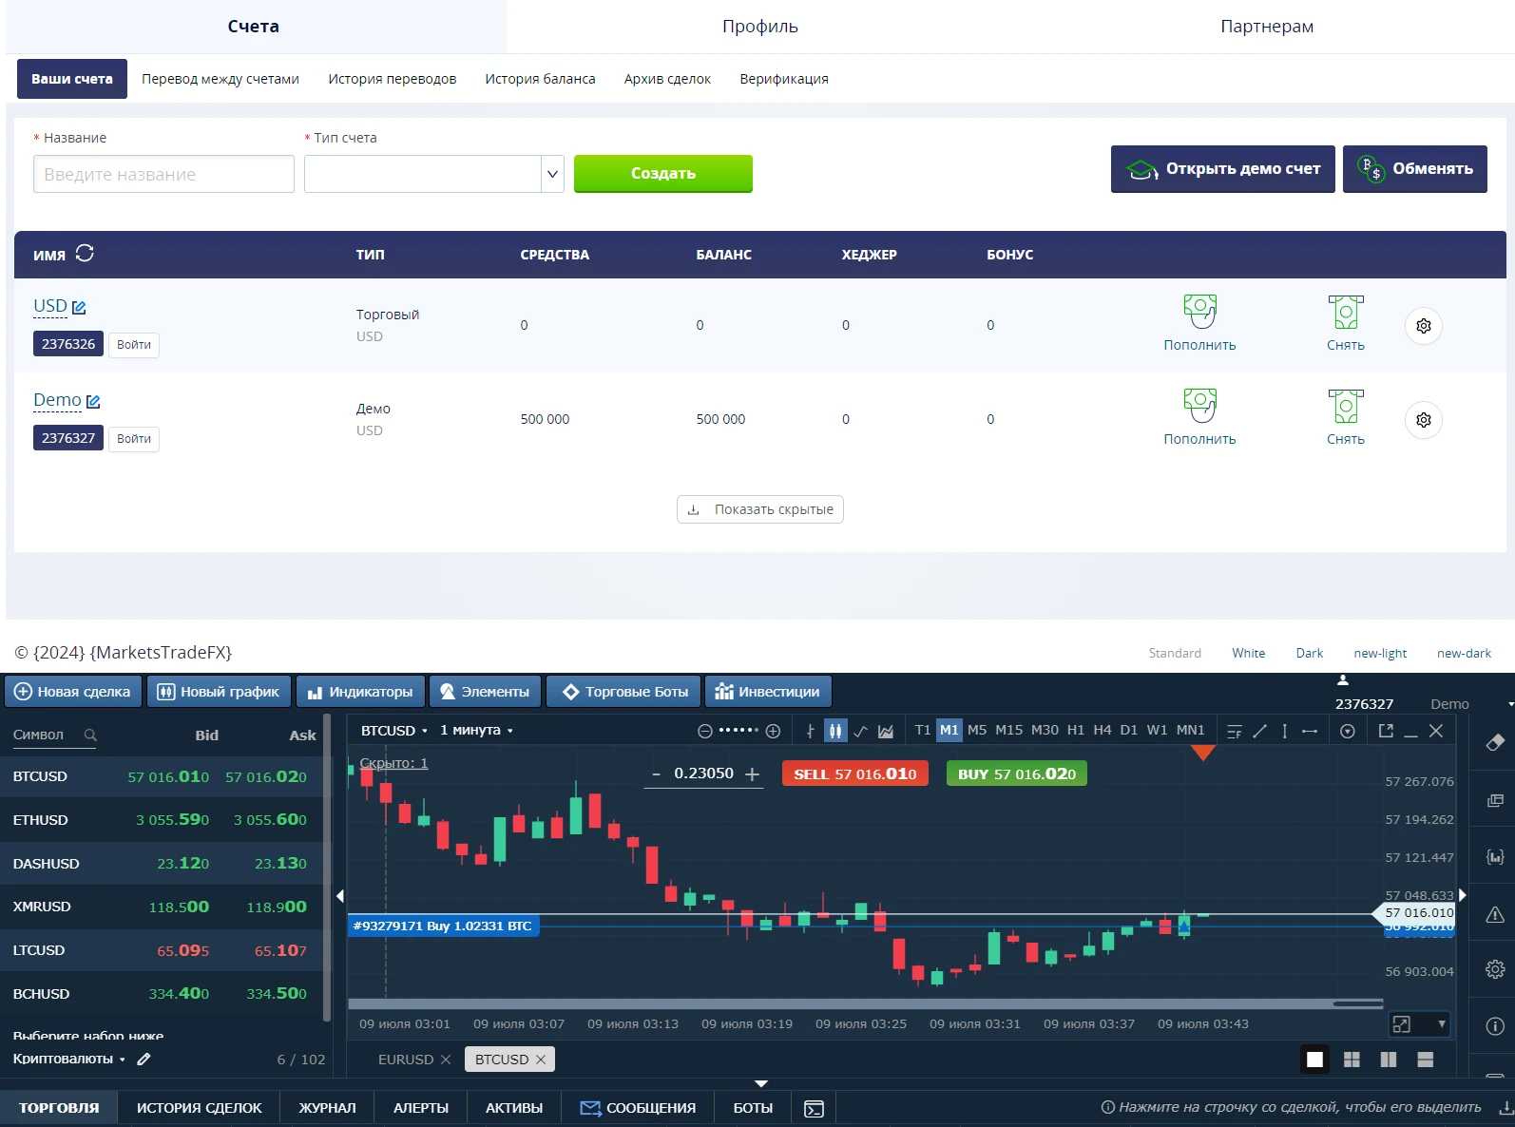Select candlestick chart type icon
This screenshot has height=1127, width=1515.
pyautogui.click(x=835, y=731)
